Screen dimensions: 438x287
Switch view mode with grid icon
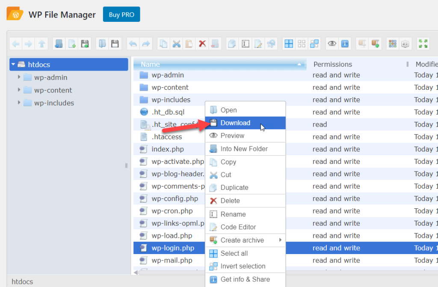(393, 44)
